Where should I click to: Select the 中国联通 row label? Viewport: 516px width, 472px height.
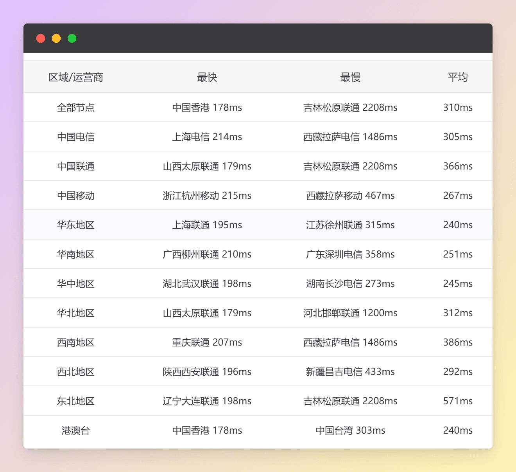pos(76,166)
